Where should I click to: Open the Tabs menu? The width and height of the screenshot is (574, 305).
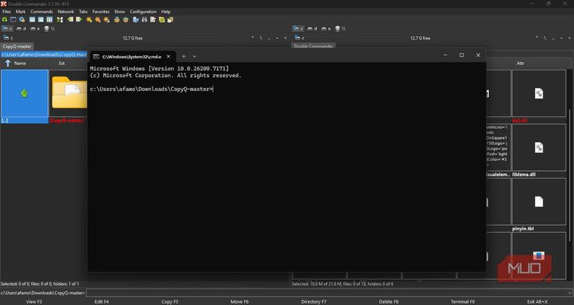click(x=83, y=12)
